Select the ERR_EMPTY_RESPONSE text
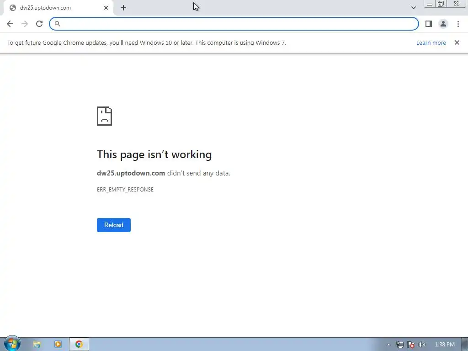This screenshot has height=351, width=468. (x=125, y=190)
